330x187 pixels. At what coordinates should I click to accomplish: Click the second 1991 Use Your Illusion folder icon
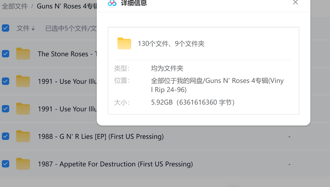(23, 109)
